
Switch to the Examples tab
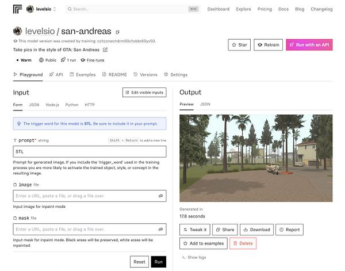click(82, 75)
